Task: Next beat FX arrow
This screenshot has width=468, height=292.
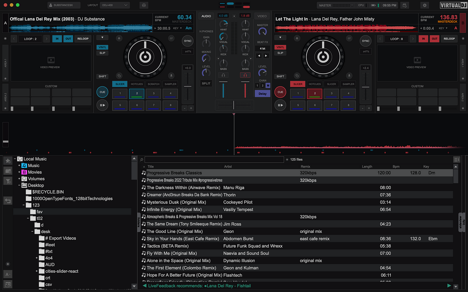Action: [x=266, y=56]
